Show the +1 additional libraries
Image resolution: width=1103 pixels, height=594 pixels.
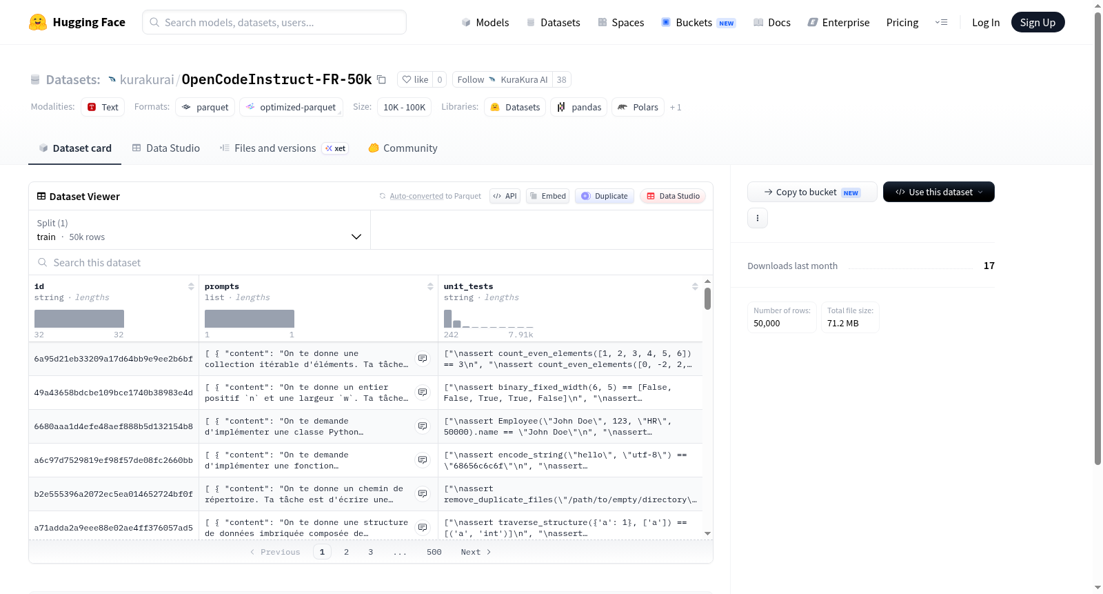[x=676, y=108]
